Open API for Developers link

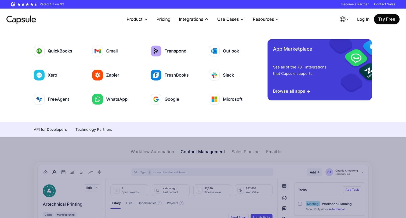50,130
